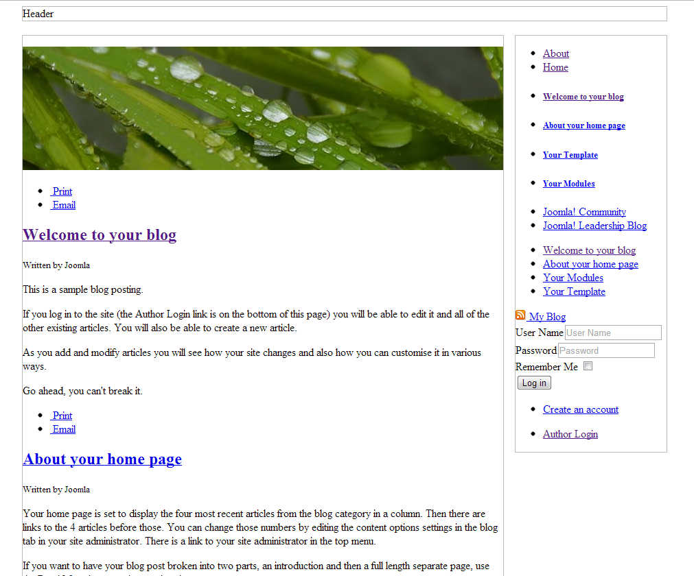Open regular Your Template sidebar link
694x576 pixels.
pos(574,291)
